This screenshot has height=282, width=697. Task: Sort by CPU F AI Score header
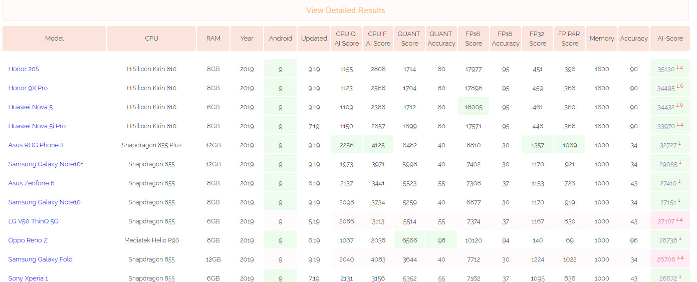[x=378, y=39]
